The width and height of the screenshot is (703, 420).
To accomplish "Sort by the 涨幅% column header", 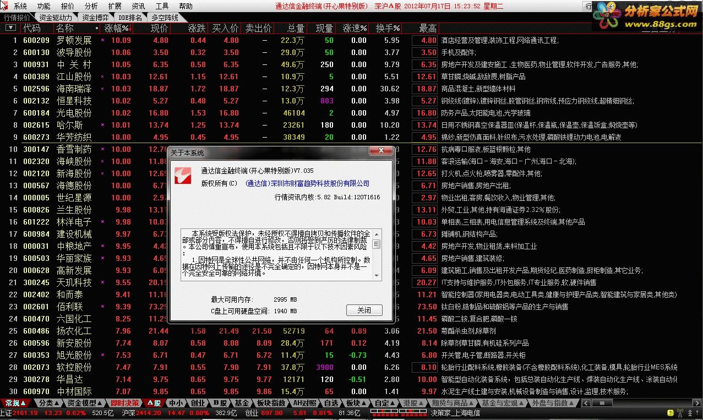I will click(117, 28).
